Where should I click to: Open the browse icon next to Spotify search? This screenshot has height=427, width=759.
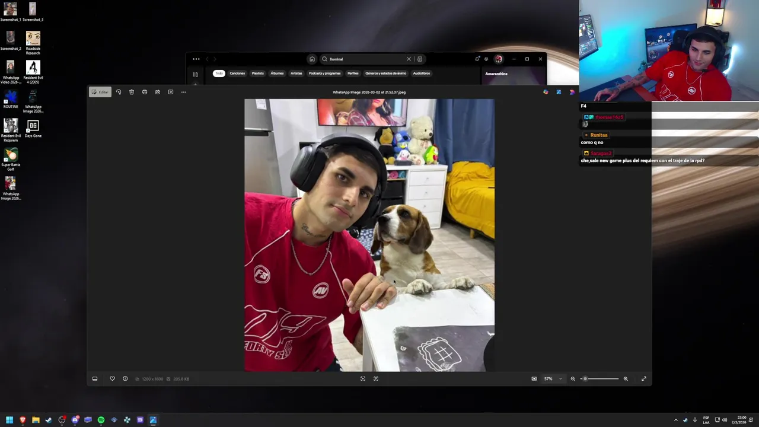tap(420, 59)
